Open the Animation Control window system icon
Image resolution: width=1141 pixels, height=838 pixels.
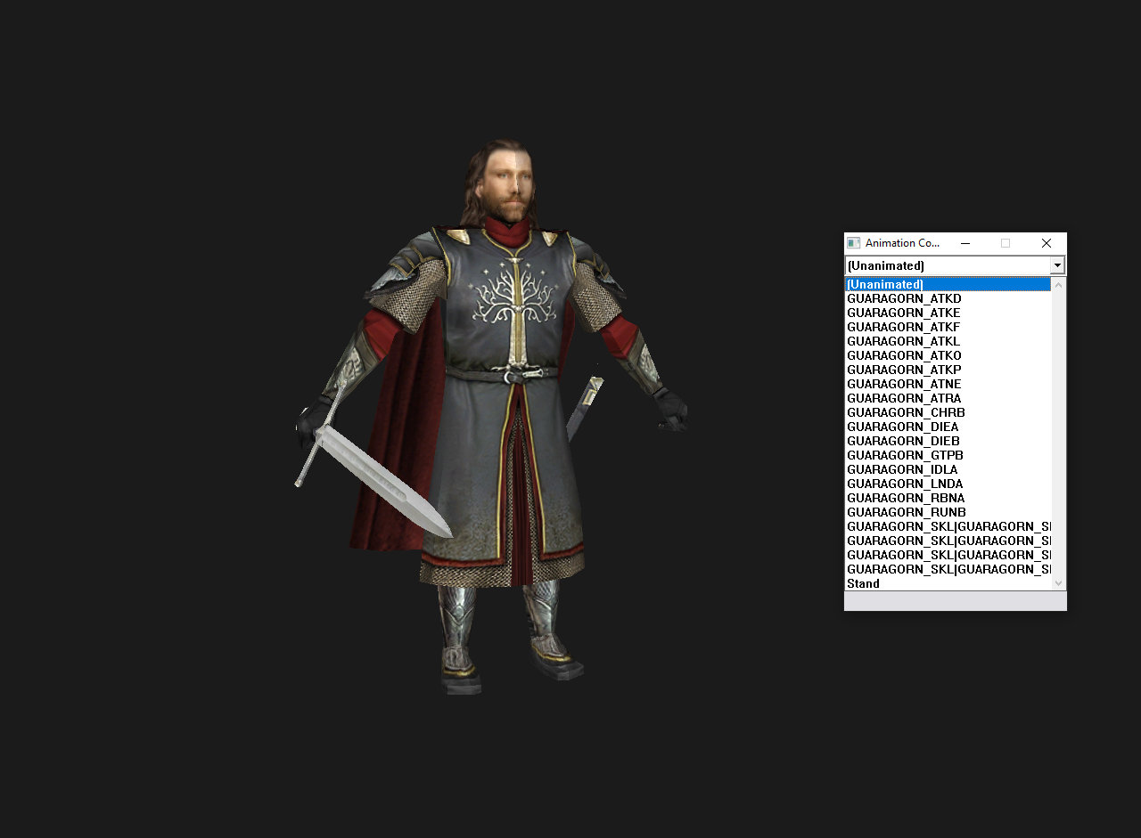tap(853, 243)
